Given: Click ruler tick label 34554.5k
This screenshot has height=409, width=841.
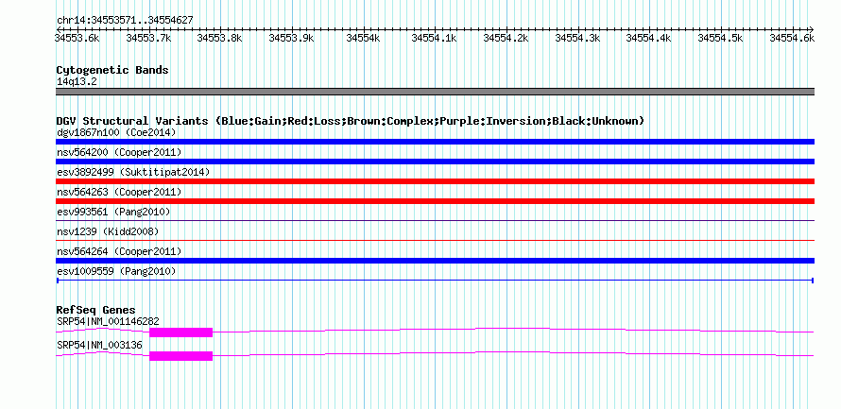Looking at the screenshot, I should click(720, 38).
